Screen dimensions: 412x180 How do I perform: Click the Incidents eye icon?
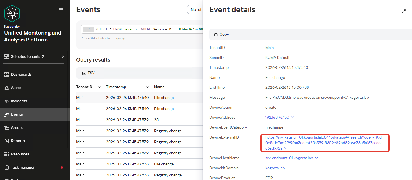pos(7,101)
